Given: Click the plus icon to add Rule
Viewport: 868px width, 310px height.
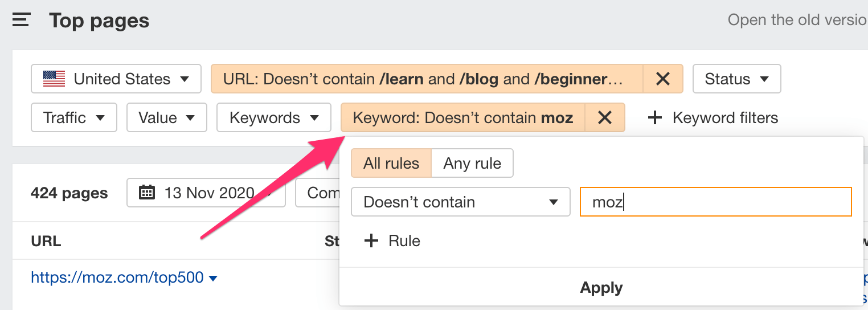Looking at the screenshot, I should pyautogui.click(x=371, y=240).
